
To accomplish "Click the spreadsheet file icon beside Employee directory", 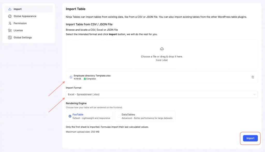I will point(71,77).
